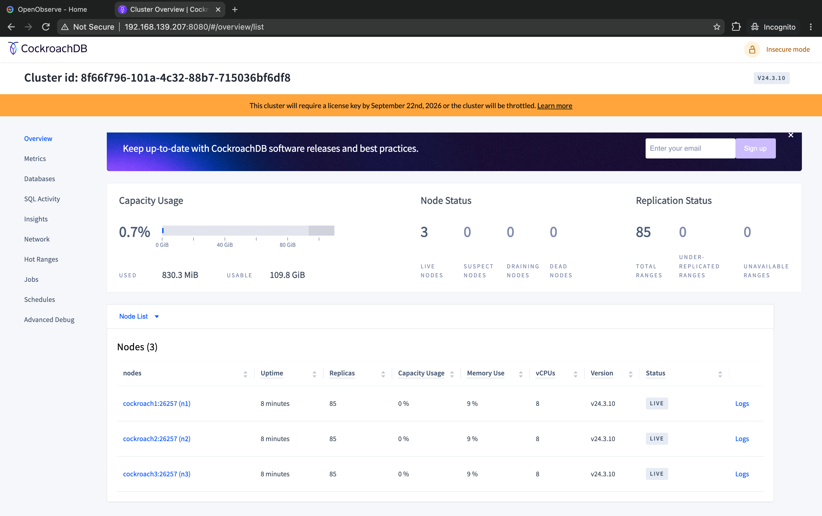822x516 pixels.
Task: Click the 830.3 MiB used value
Action: tap(180, 275)
